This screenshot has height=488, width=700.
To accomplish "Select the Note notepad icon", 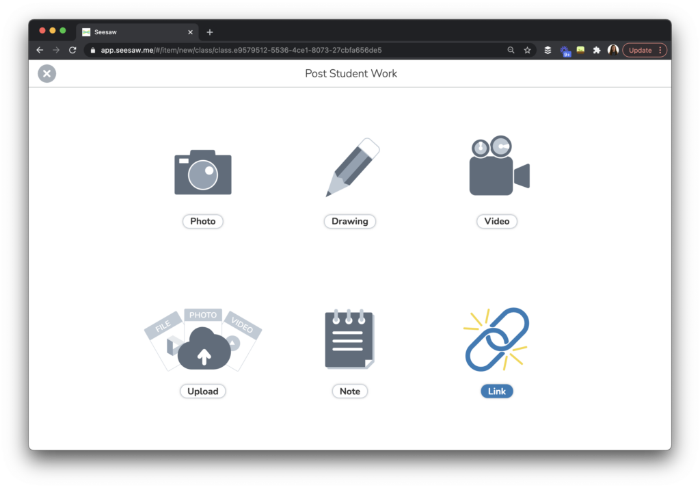I will (349, 337).
